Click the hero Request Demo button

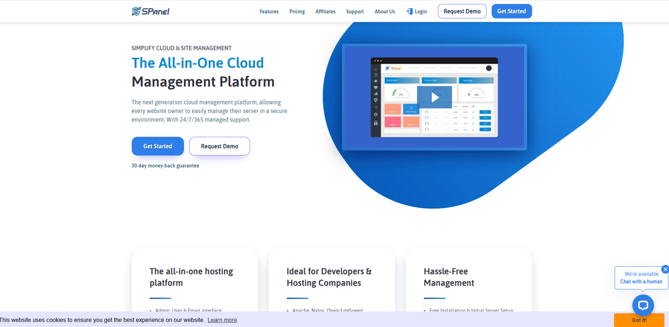219,146
